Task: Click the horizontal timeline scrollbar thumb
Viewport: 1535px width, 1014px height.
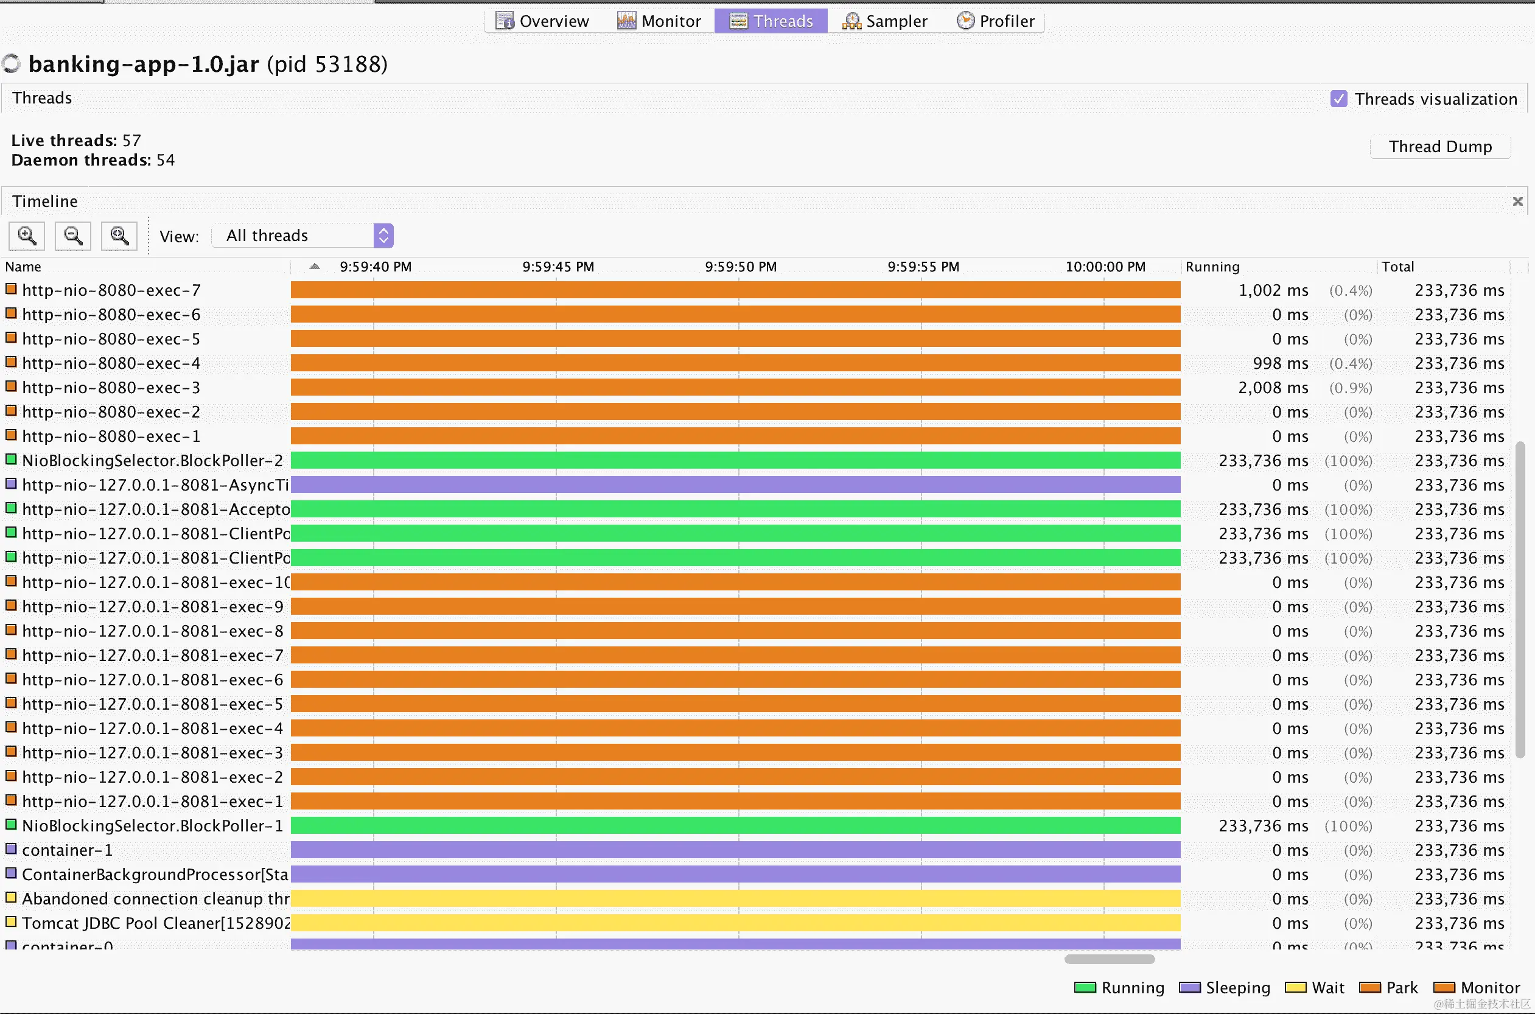Action: point(1109,959)
